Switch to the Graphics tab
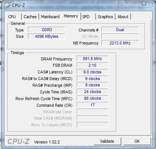Image resolution: width=156 pixels, height=149 pixels. pos(105,17)
